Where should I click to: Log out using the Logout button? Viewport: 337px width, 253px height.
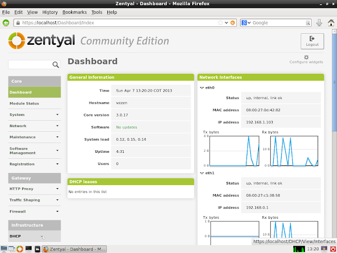coord(312,41)
